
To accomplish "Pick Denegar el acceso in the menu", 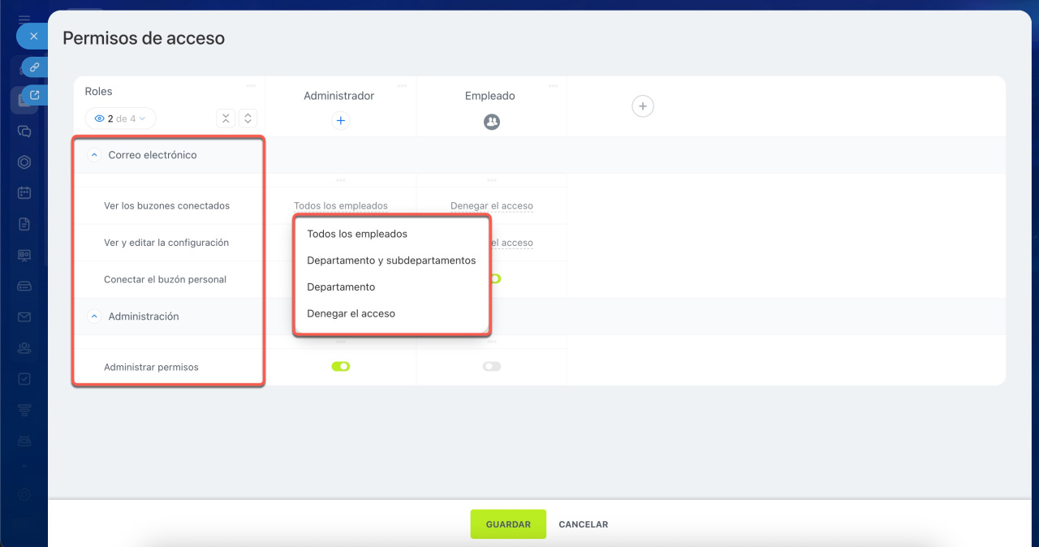I will pyautogui.click(x=351, y=313).
